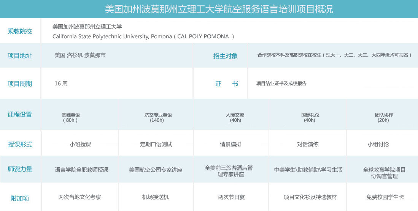Click the cell 语言学院全职教师授课
This screenshot has height=211, width=418.
81,170
